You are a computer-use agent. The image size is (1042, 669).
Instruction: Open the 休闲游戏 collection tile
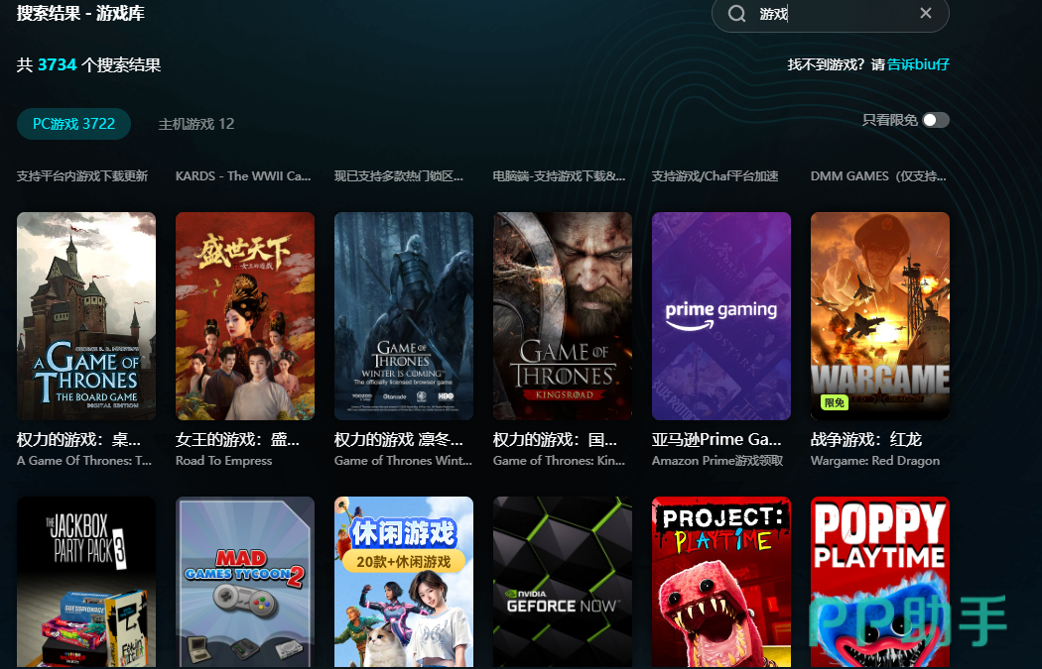[404, 582]
